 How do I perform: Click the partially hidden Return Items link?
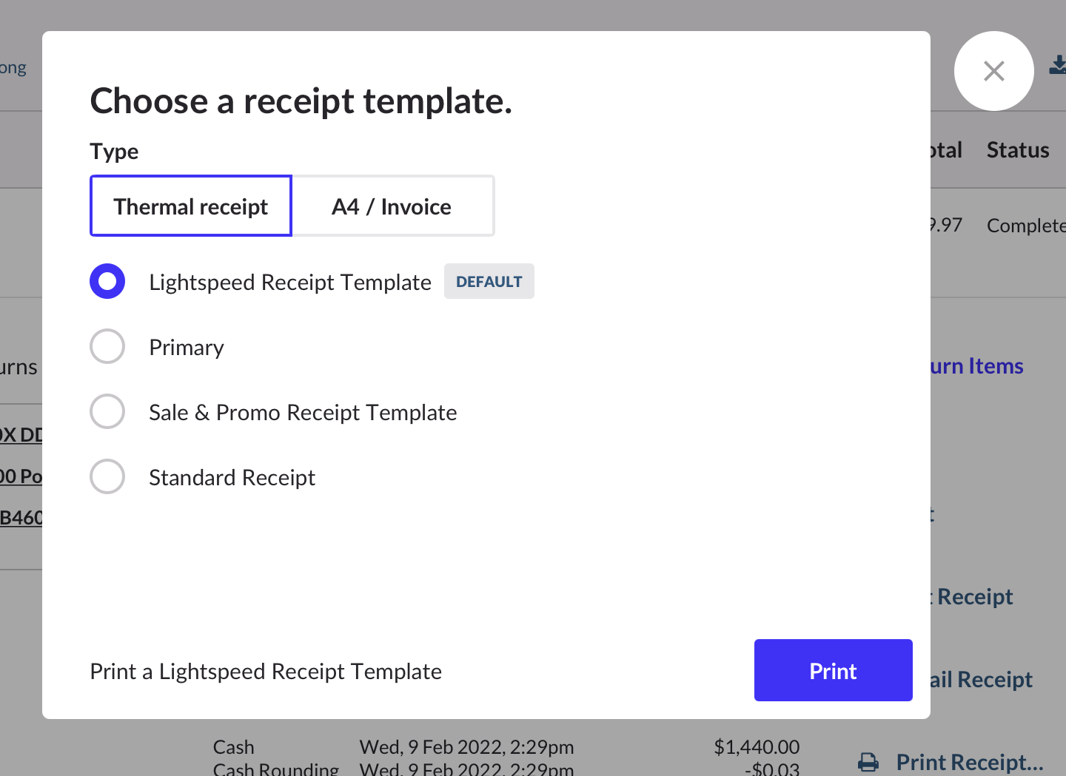(x=976, y=366)
